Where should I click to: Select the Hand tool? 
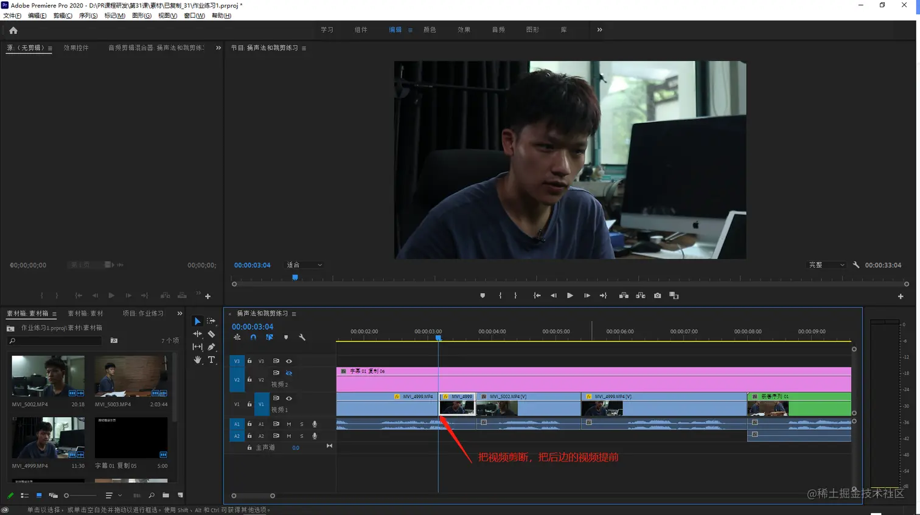tap(197, 359)
